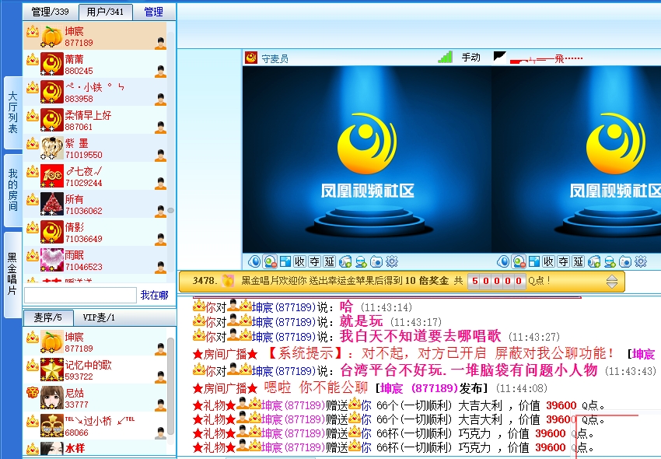Viewport: 661px width, 459px height.
Task: Toggle the 手动 manual mode label
Action: pyautogui.click(x=470, y=58)
